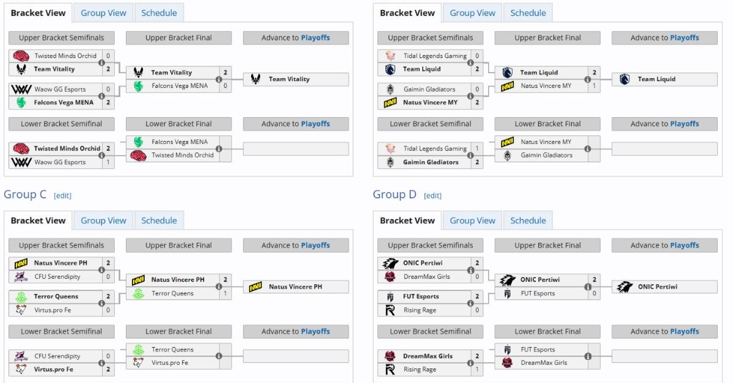Click edit link next to Group D

432,195
